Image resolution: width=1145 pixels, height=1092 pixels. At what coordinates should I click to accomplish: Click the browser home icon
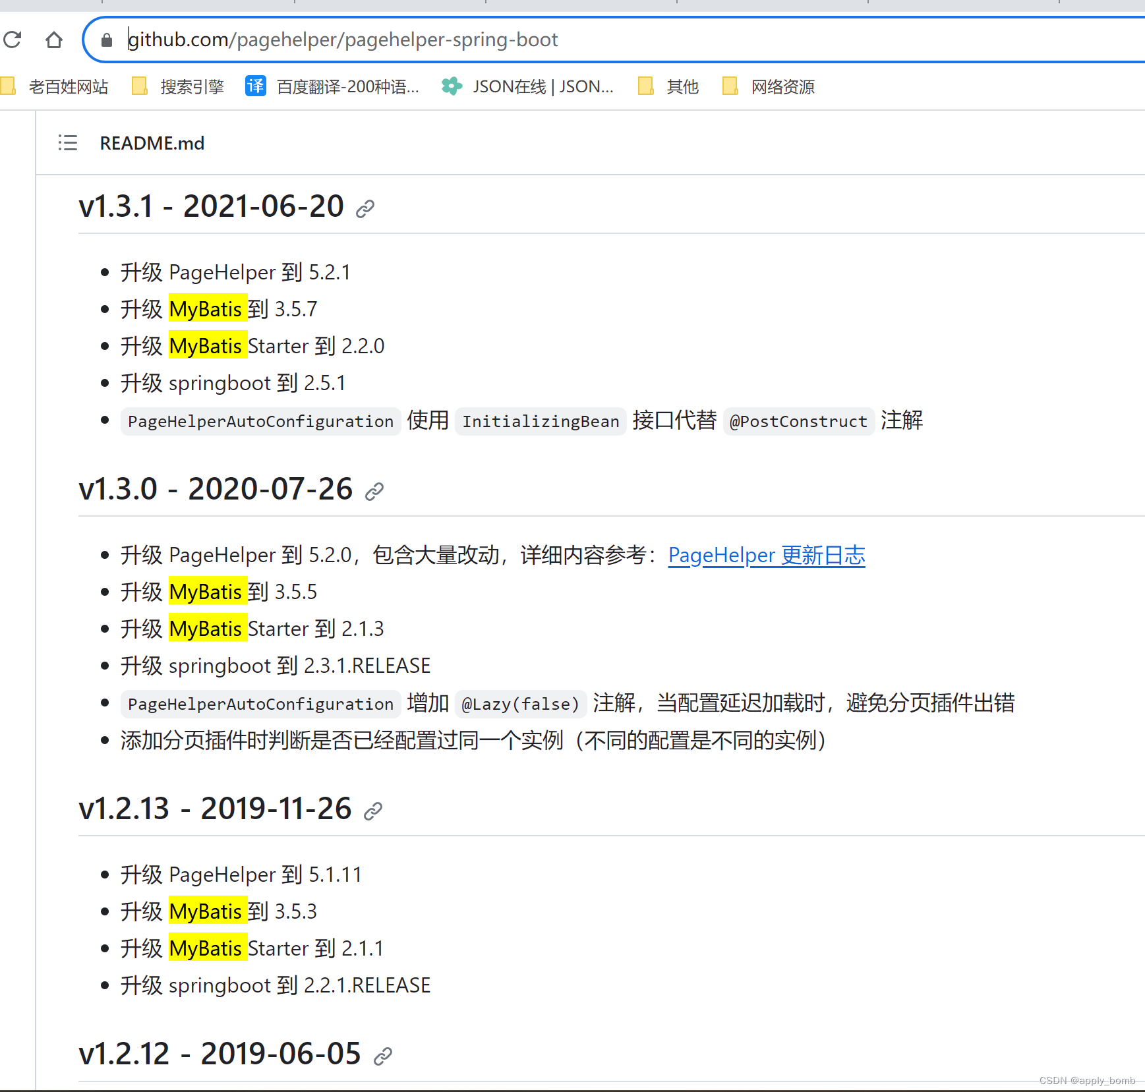pos(55,40)
